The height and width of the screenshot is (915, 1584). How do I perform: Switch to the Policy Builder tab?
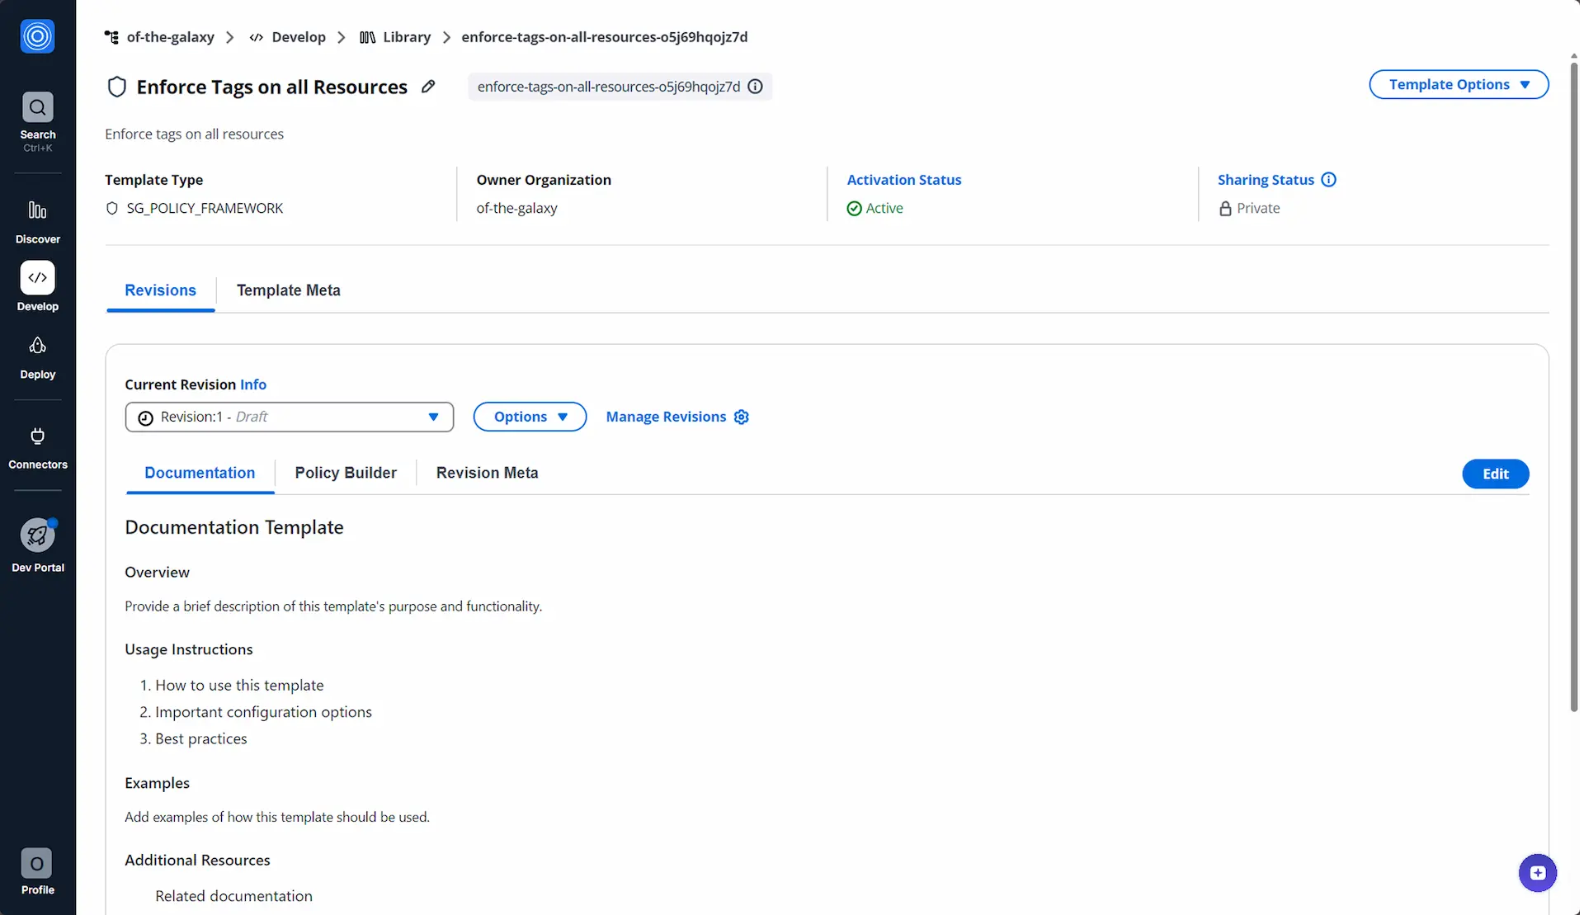(x=345, y=473)
